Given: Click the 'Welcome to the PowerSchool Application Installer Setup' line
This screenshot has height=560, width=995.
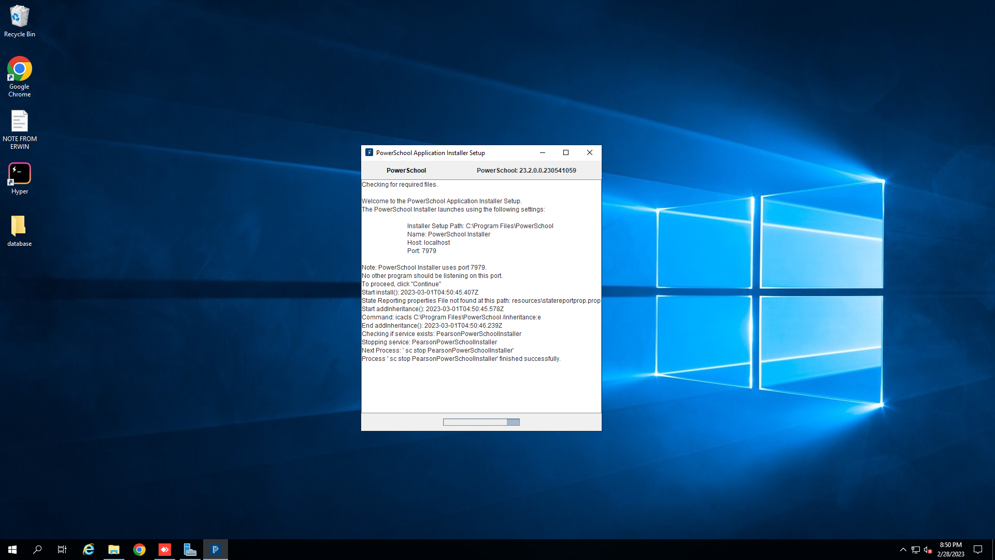Looking at the screenshot, I should (442, 201).
